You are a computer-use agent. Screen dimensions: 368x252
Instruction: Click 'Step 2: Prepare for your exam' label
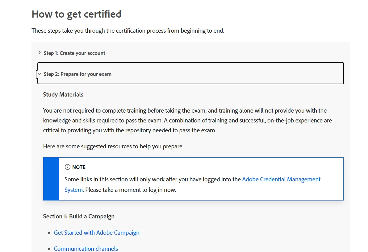77,74
